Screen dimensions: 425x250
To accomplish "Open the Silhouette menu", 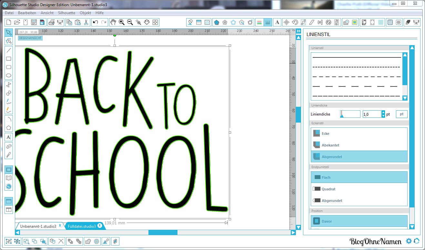I will (x=66, y=13).
